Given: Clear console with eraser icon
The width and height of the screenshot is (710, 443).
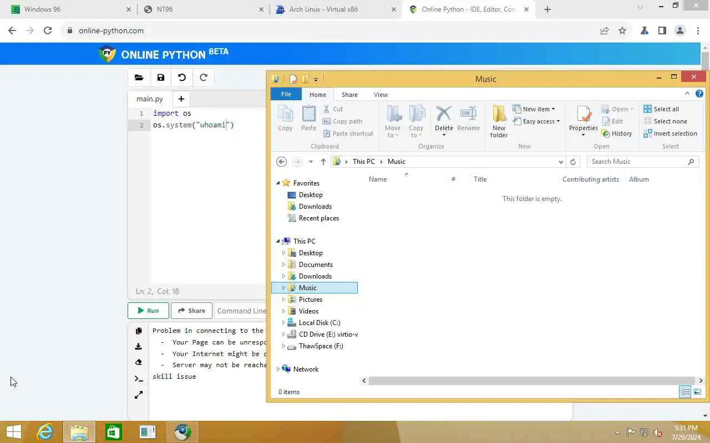Looking at the screenshot, I should coord(139,362).
